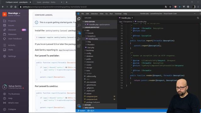Click the Collapse sidebar arrow icon

click(x=4, y=109)
